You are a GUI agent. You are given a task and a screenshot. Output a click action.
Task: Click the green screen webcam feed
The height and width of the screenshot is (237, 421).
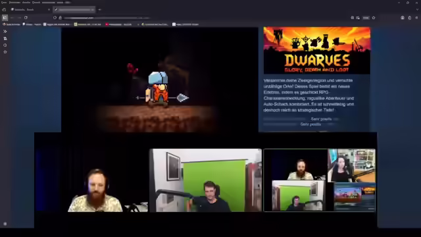206,180
